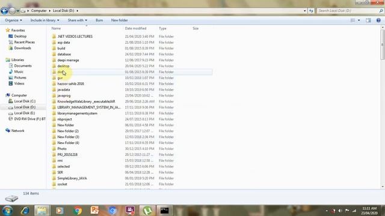Select the librarymanagementsystem folder icon

[54, 113]
